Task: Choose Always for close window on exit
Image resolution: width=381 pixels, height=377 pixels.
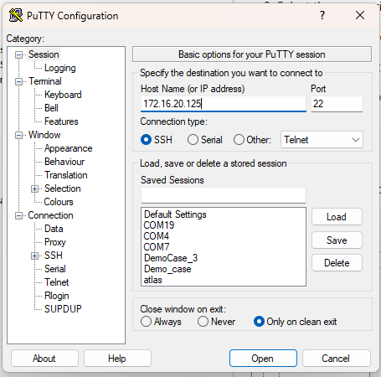Action: tap(146, 322)
